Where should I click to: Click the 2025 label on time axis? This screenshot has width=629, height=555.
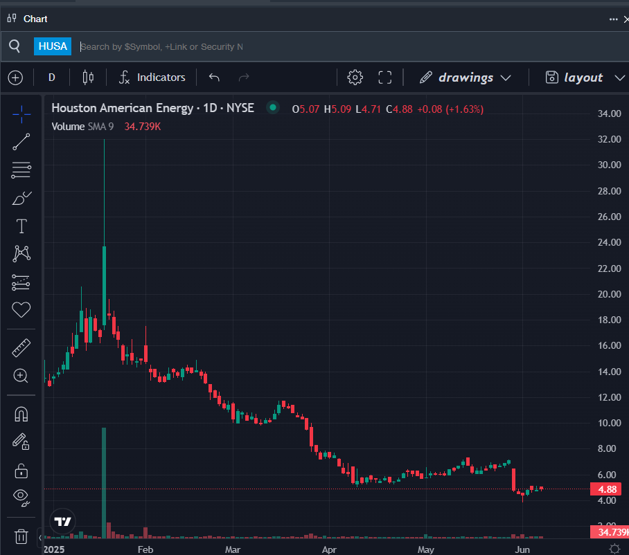[x=54, y=549]
